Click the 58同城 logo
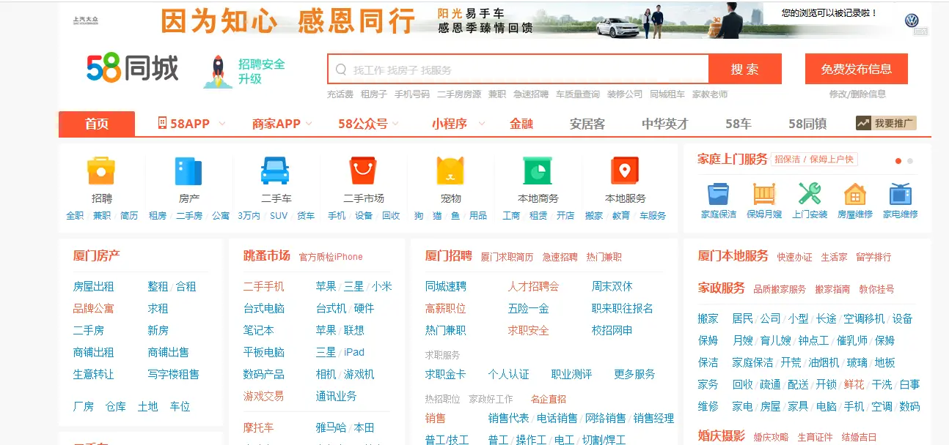 point(132,69)
